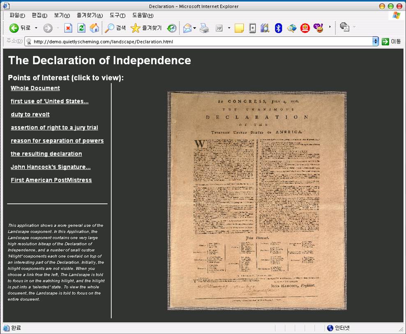Click the Internet zone globe in status bar
Screen dimensions: 406x334
pyautogui.click(x=330, y=328)
